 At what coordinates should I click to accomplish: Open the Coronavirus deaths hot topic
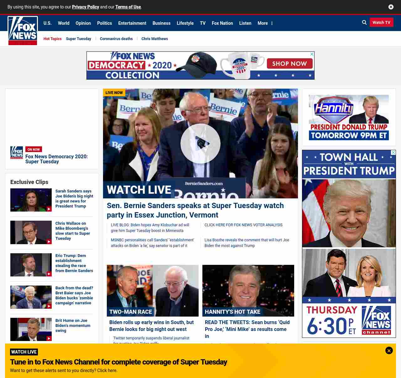(x=116, y=39)
